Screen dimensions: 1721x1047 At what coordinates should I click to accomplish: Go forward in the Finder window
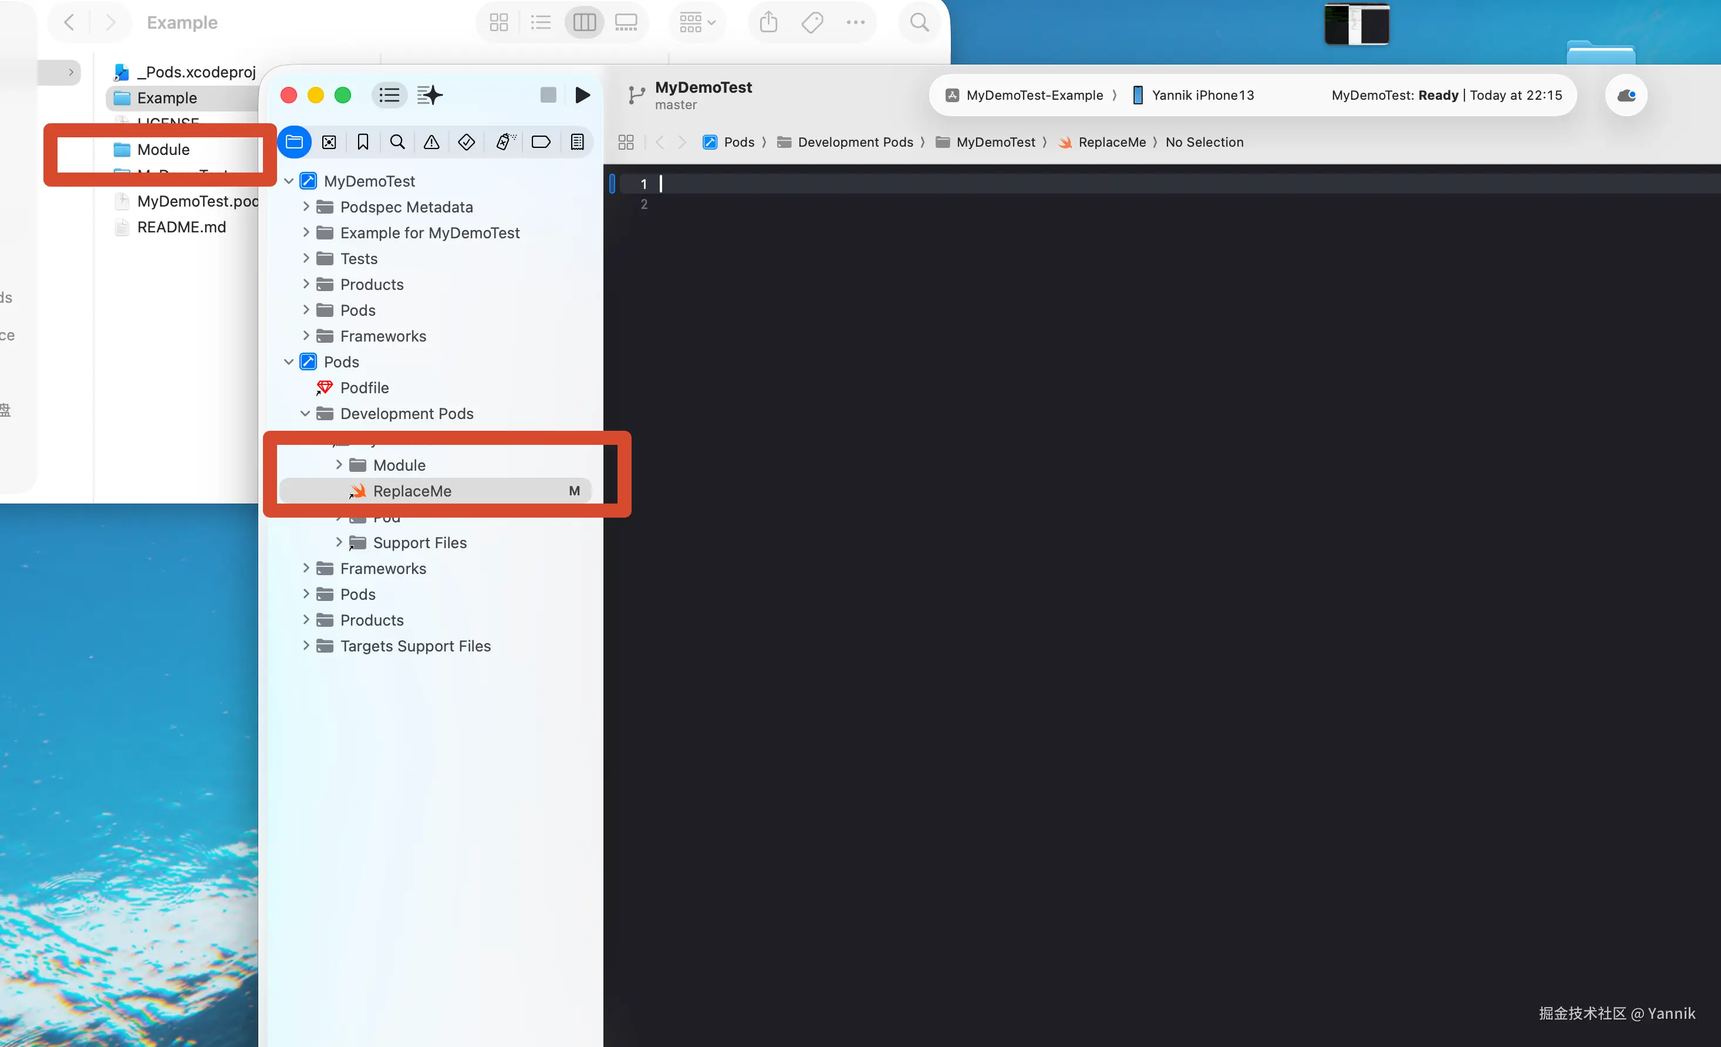110,22
